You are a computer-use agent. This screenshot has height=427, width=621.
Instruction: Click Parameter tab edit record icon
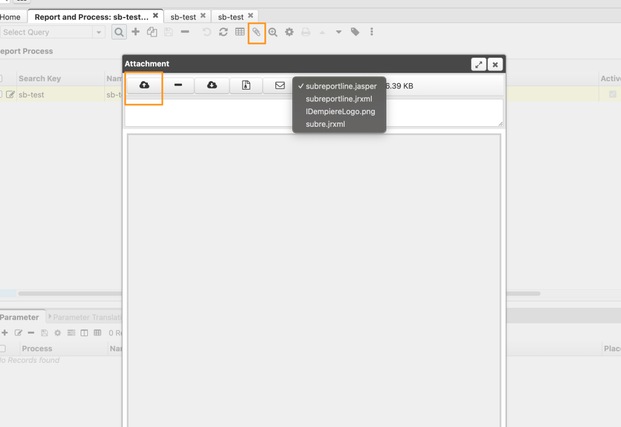click(x=18, y=333)
